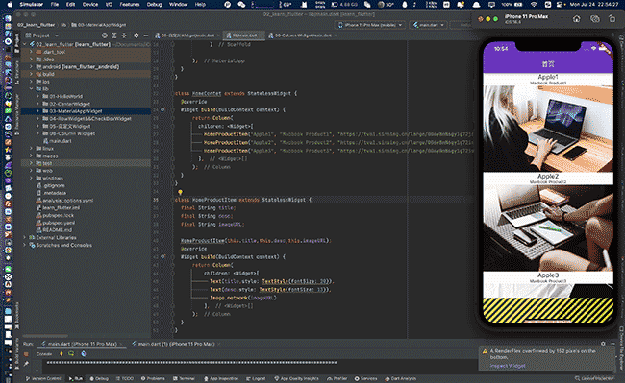Take a Simulator screenshot with the camera icon

coord(594,18)
